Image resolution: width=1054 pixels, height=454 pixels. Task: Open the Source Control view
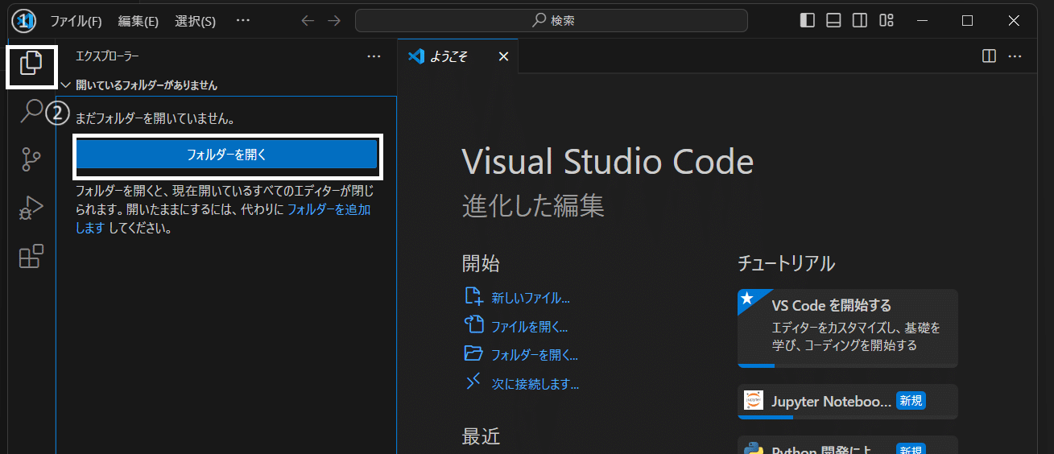pos(31,159)
